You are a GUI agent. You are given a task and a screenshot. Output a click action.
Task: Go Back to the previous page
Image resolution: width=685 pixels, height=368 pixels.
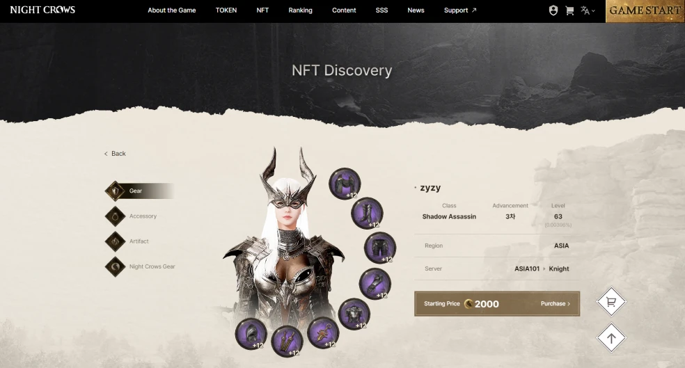point(115,154)
